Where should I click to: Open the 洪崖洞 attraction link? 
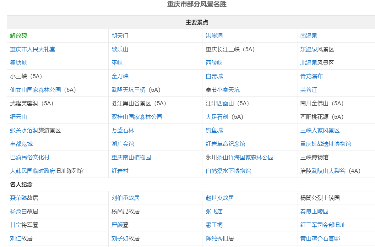pos(214,36)
